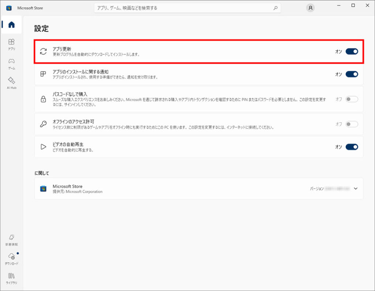Click the search box to type
Screen dimensions: 375x291
tap(183, 8)
